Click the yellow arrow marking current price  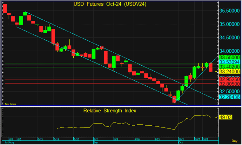coord(216,72)
